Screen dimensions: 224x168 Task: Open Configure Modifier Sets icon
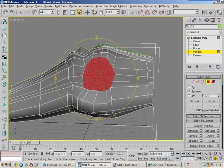pos(218,67)
